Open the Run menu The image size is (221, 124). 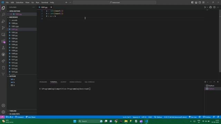coord(38,2)
